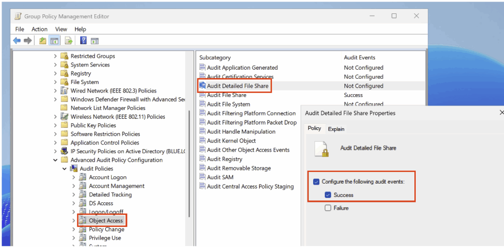Viewport: 504px width, 247px height.
Task: Switch to the Explain tab
Action: click(336, 129)
